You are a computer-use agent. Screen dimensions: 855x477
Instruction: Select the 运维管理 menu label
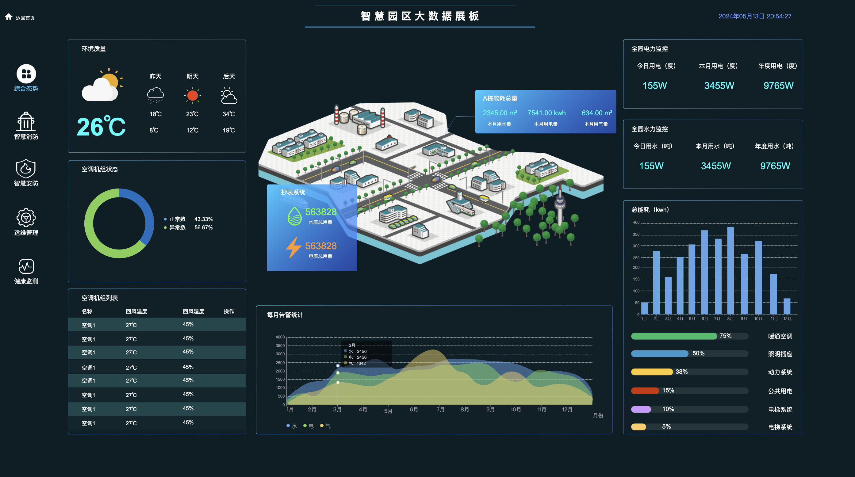tap(26, 233)
